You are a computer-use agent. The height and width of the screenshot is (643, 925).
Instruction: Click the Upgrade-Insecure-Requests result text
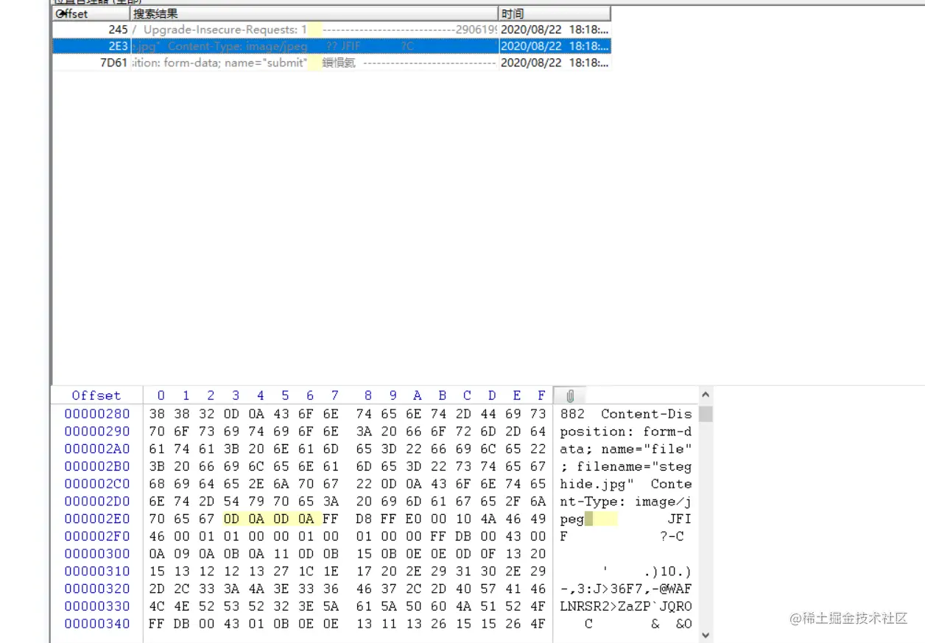(225, 29)
